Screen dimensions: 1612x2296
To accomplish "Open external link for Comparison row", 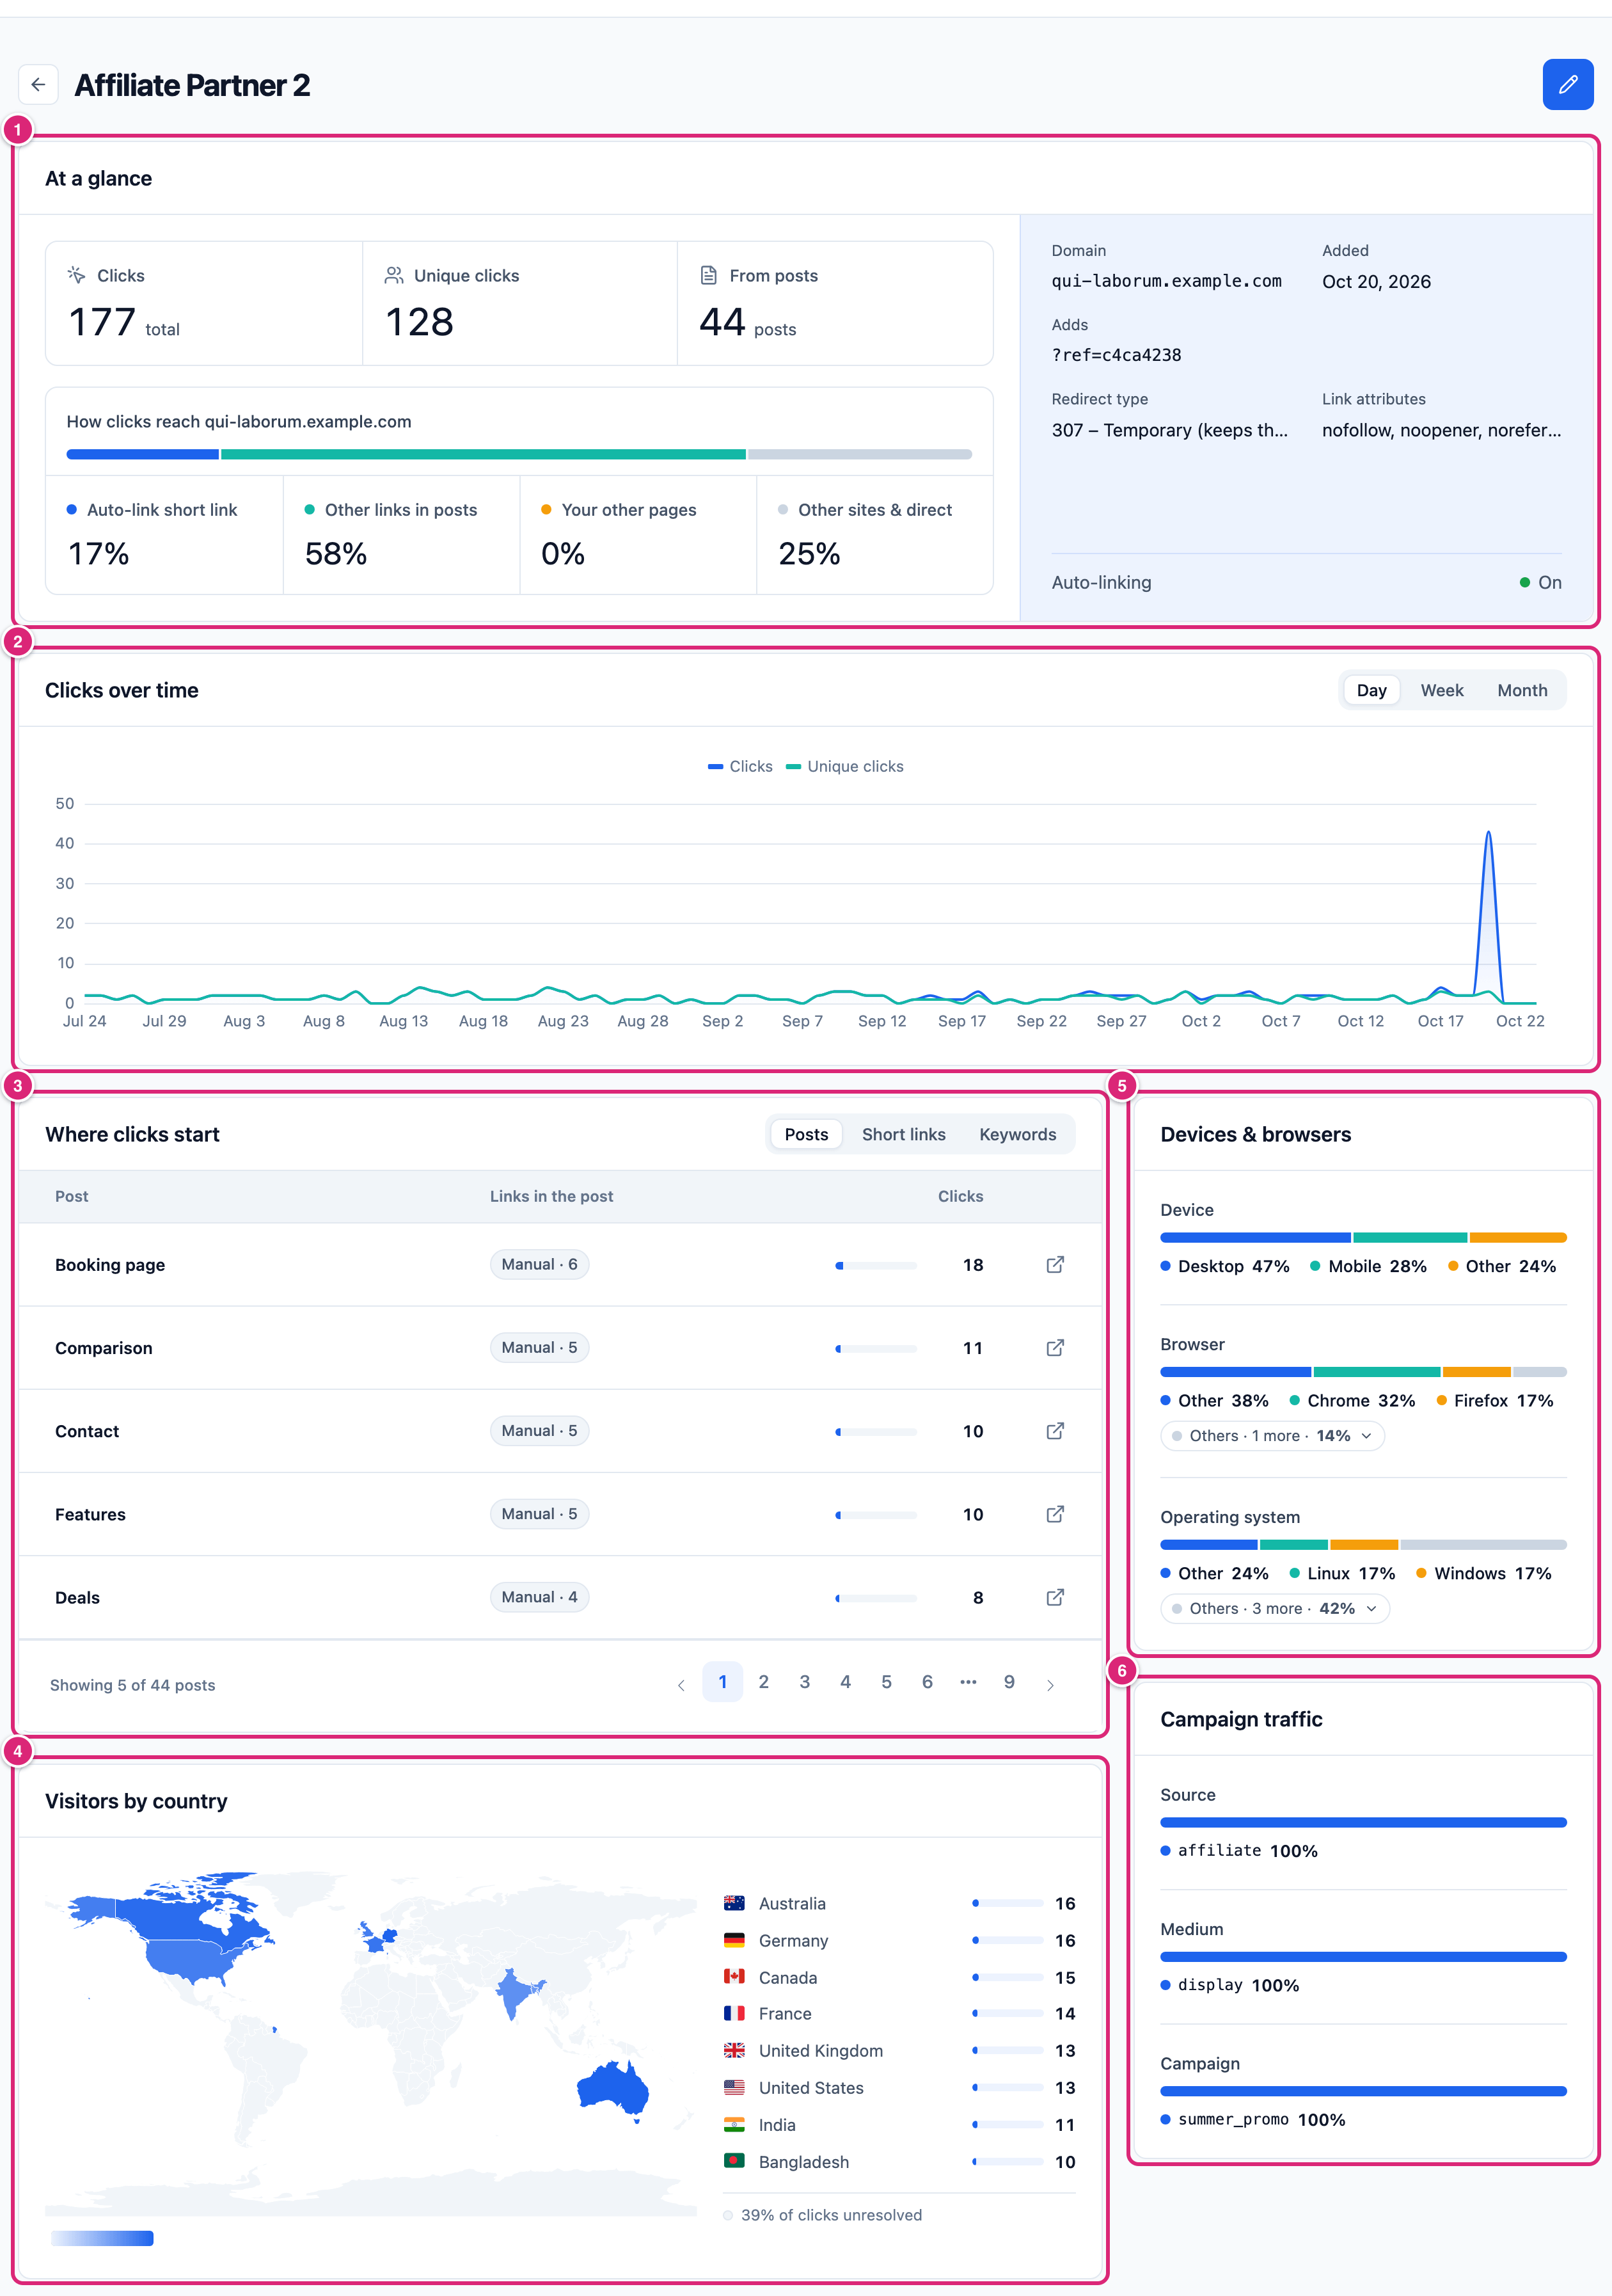I will [1054, 1348].
